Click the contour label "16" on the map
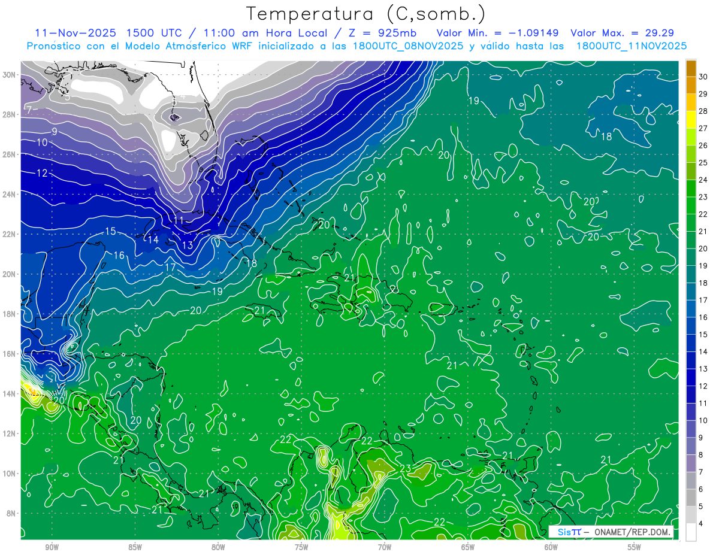The width and height of the screenshot is (719, 555). [x=119, y=256]
